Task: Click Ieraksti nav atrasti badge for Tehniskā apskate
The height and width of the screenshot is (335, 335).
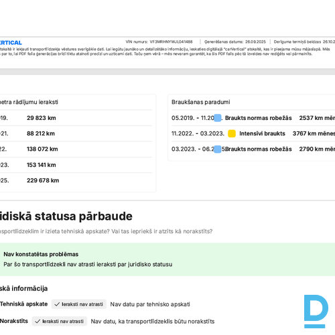Action: (x=79, y=304)
